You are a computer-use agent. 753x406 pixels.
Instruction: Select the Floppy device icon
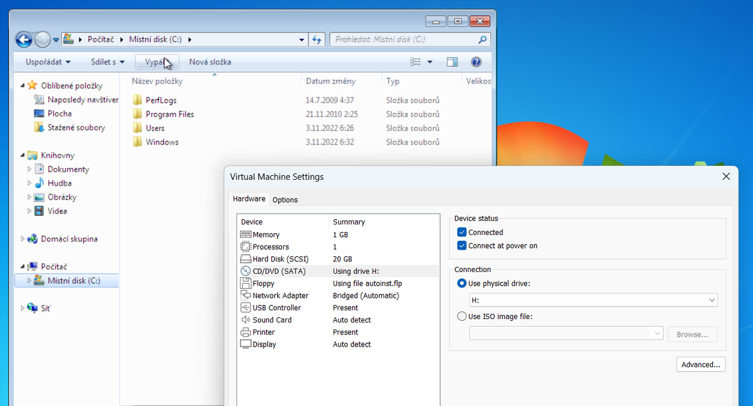(246, 283)
